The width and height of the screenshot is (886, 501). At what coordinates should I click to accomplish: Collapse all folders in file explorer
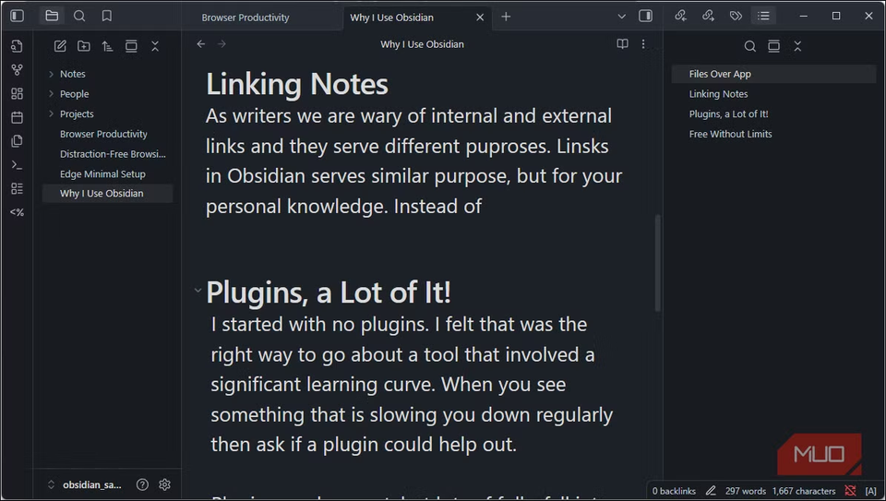pos(155,46)
